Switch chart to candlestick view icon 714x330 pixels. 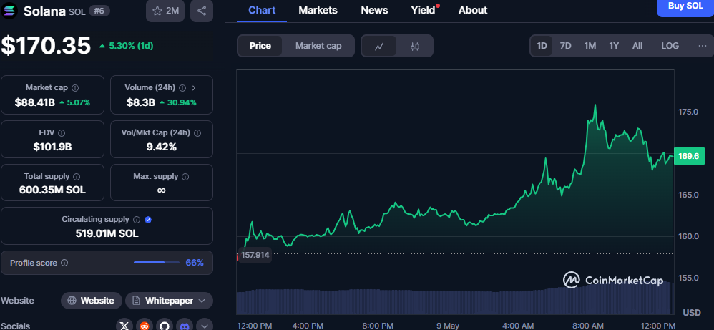point(415,46)
